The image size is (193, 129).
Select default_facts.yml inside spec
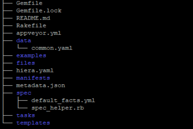tap(63, 101)
